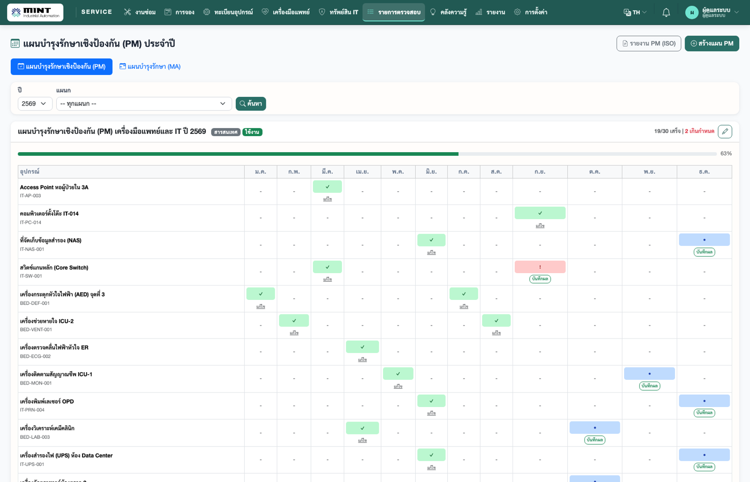Screen dimensions: 750x482
Task: Click the MINT Industrial Automation logo
Action: point(35,12)
